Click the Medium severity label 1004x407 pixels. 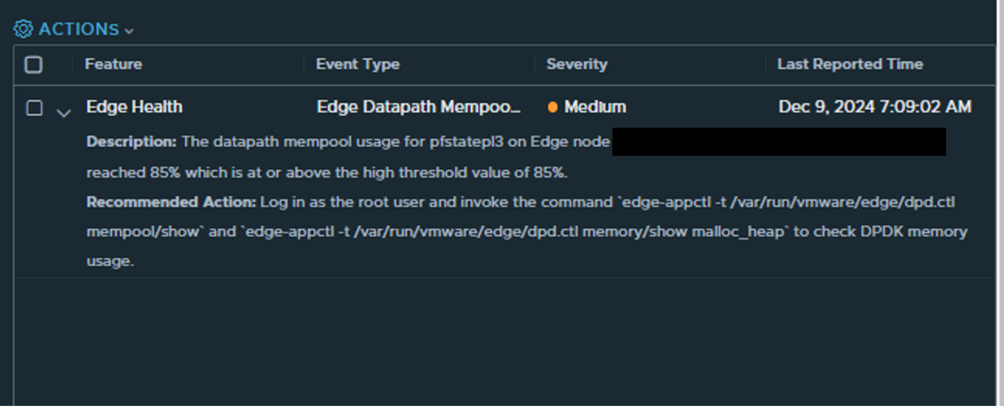pyautogui.click(x=595, y=107)
